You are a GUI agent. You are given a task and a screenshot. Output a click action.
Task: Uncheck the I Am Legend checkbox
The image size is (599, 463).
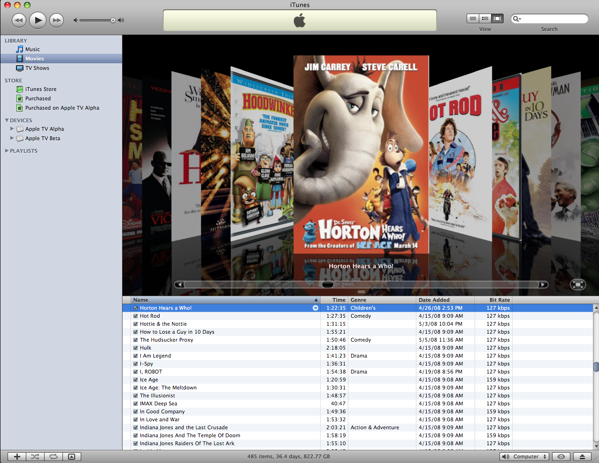135,356
